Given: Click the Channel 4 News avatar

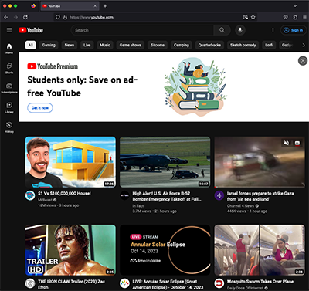Looking at the screenshot, I should pos(219,195).
